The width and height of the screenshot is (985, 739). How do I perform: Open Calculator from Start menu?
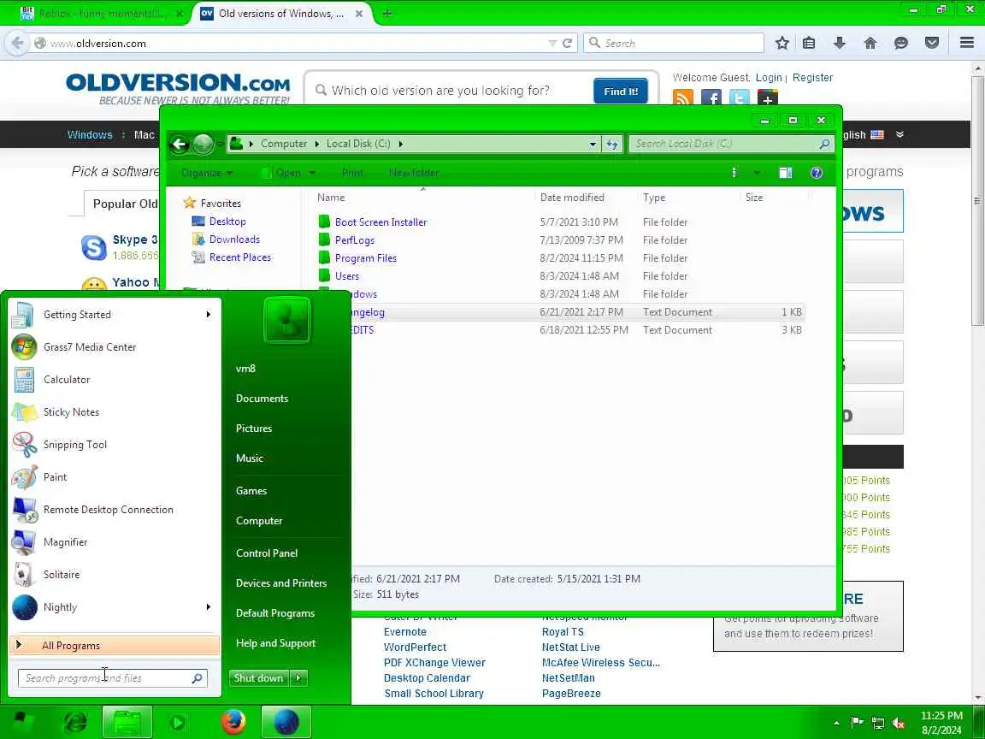pos(113,380)
